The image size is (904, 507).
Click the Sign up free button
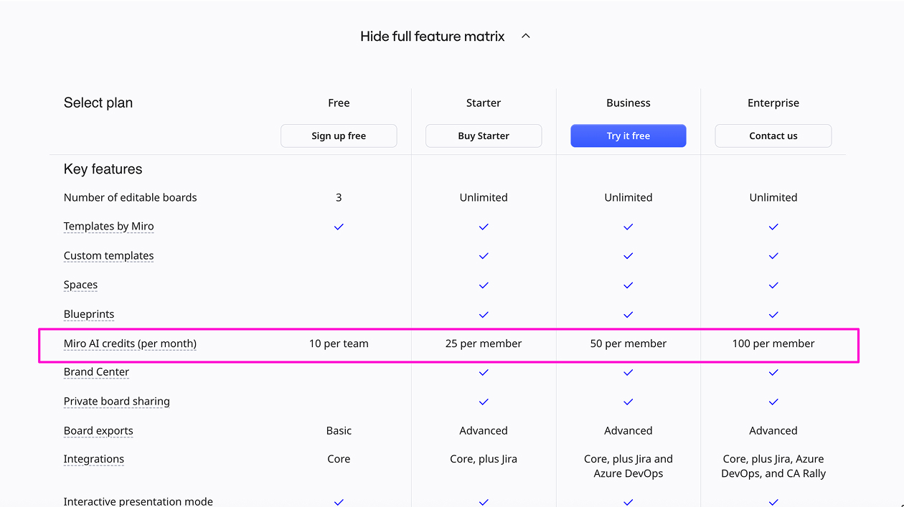click(x=339, y=136)
